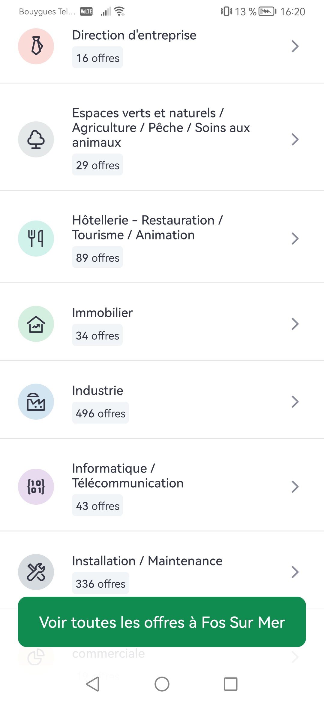This screenshot has width=324, height=703.
Task: Tap the house icon for Immobilier
Action: pyautogui.click(x=36, y=324)
